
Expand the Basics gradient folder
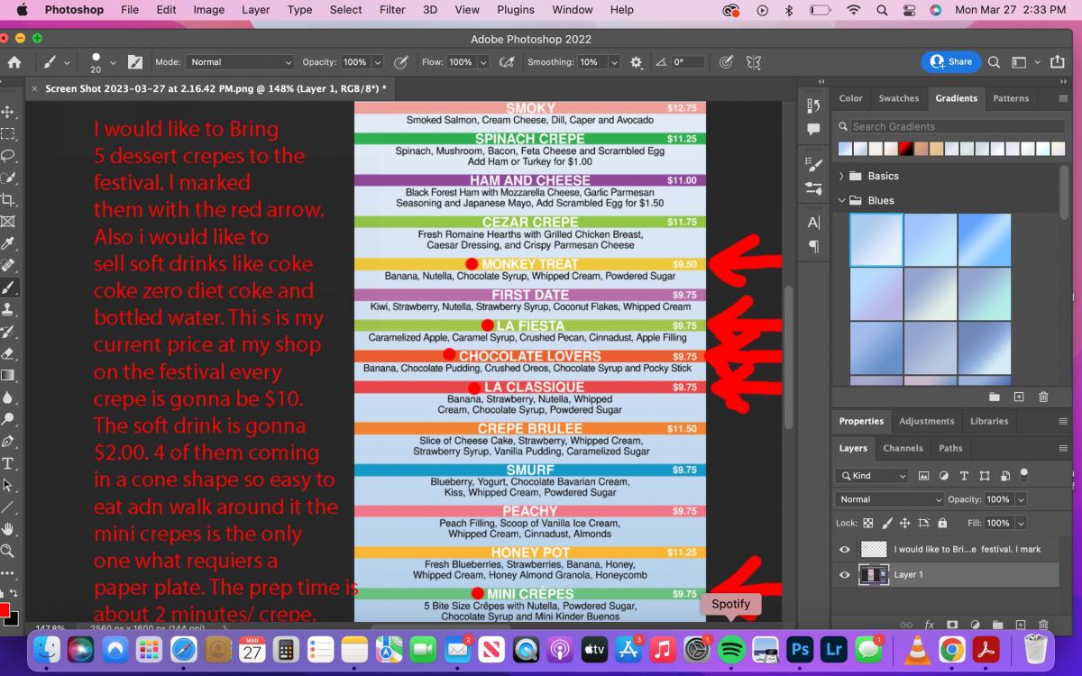(842, 176)
